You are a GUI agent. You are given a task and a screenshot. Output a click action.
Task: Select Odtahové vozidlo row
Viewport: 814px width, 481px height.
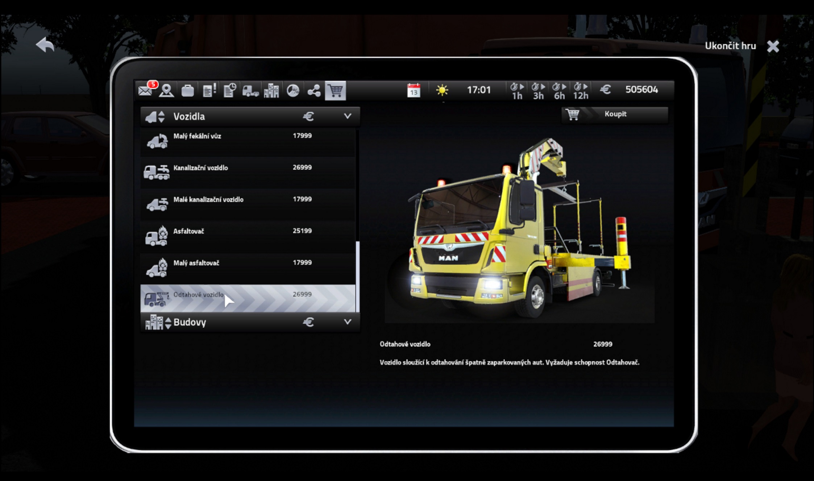tap(248, 298)
